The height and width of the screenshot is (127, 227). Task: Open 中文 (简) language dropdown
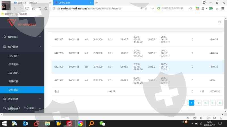[x=30, y=108]
